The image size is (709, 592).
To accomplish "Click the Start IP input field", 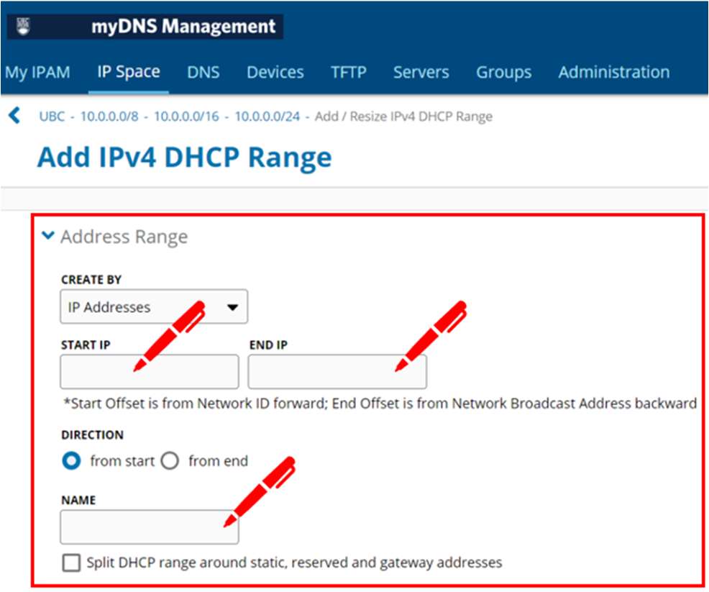I will tap(149, 372).
